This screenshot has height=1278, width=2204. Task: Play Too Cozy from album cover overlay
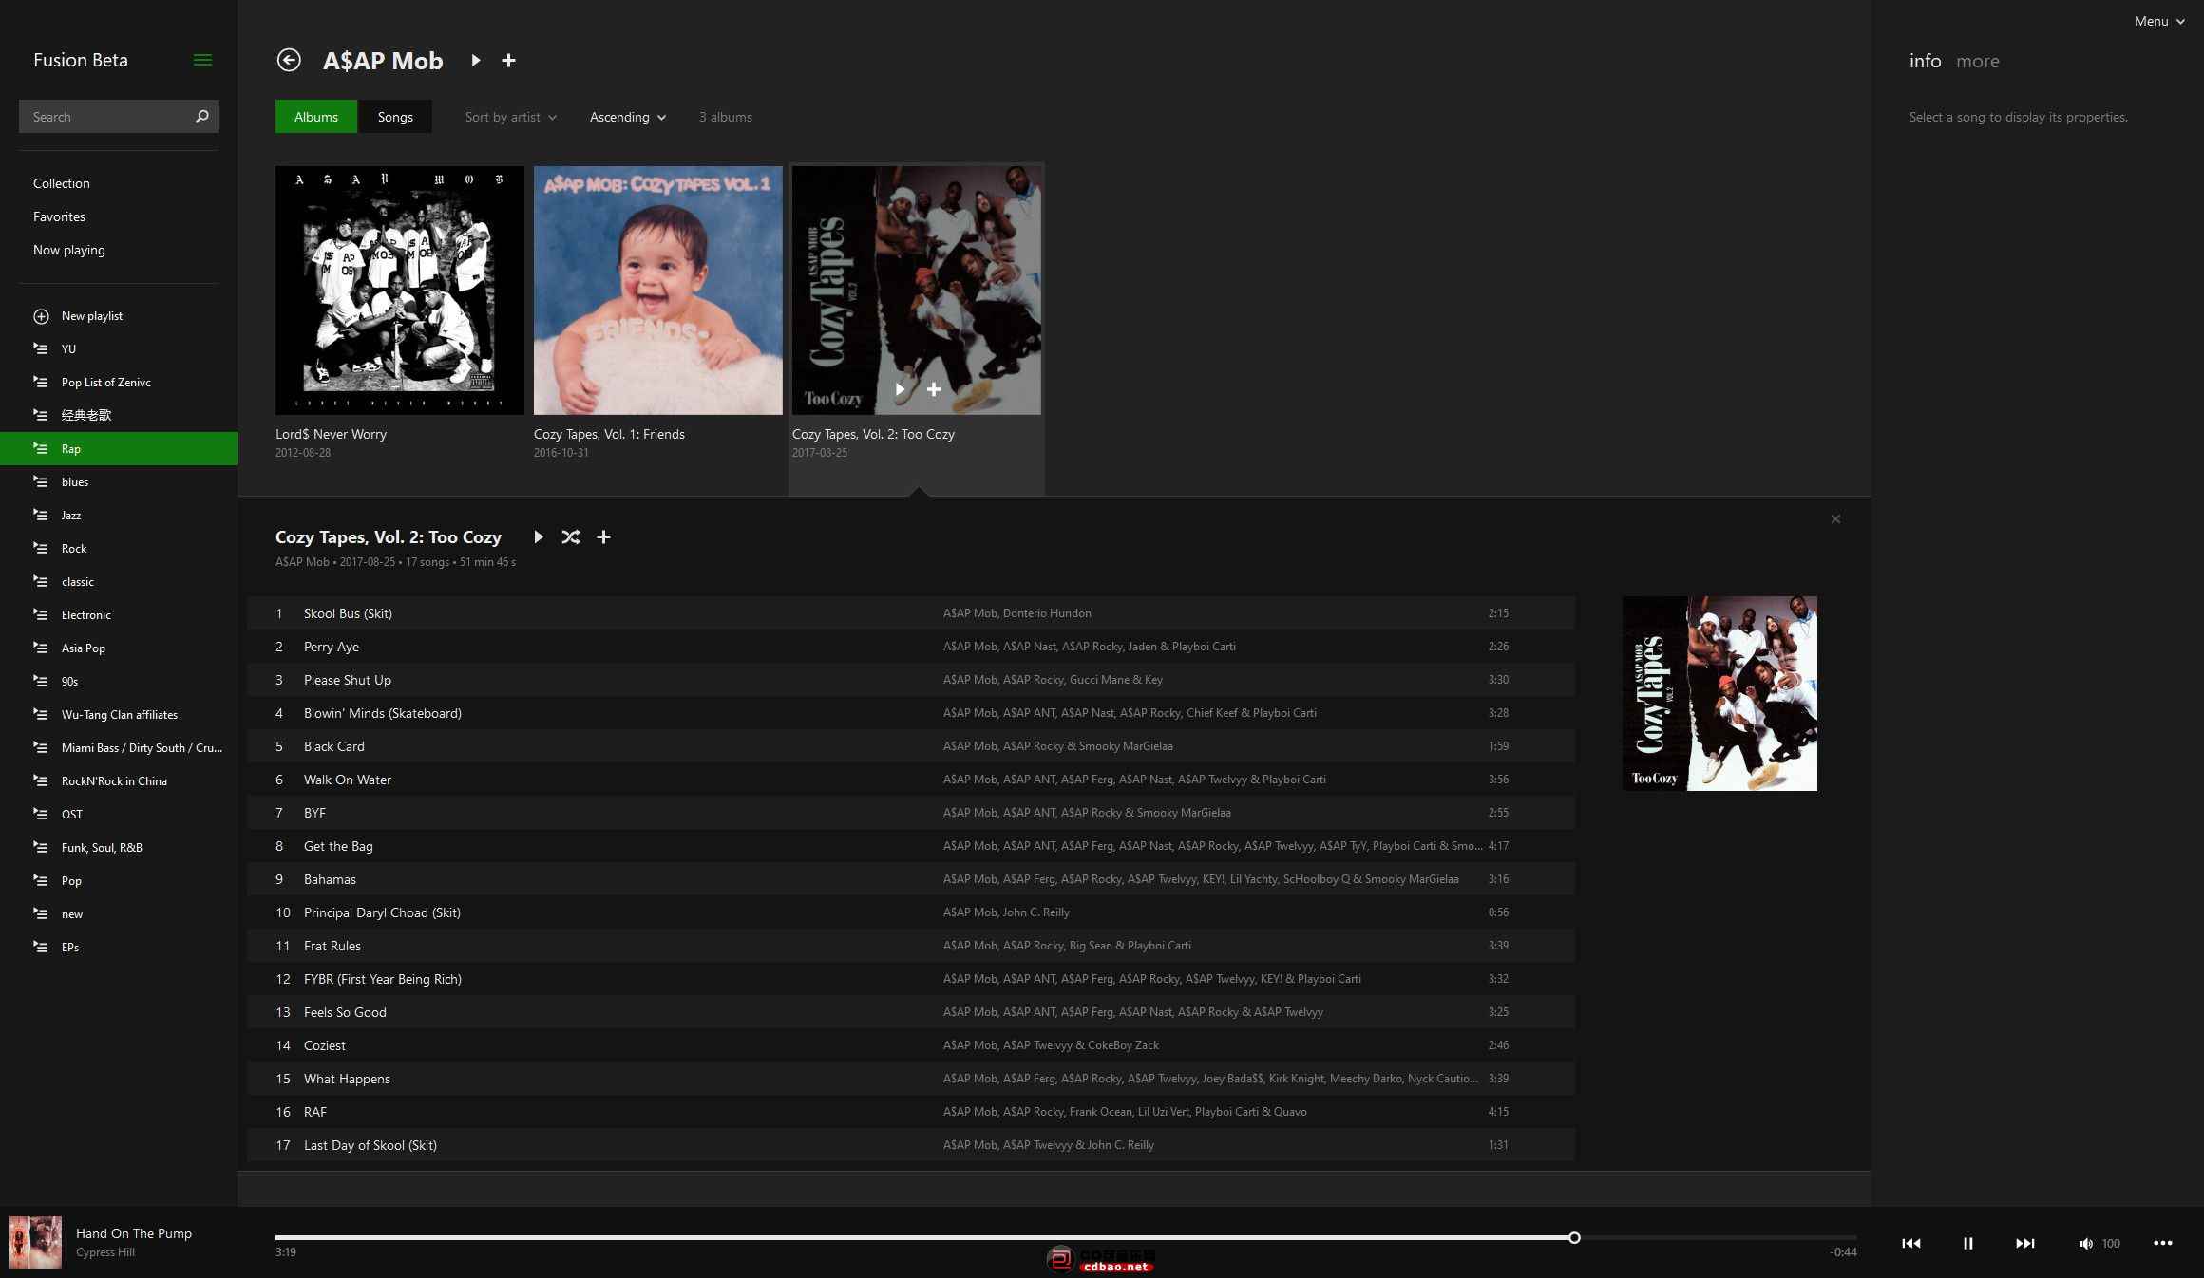[900, 389]
